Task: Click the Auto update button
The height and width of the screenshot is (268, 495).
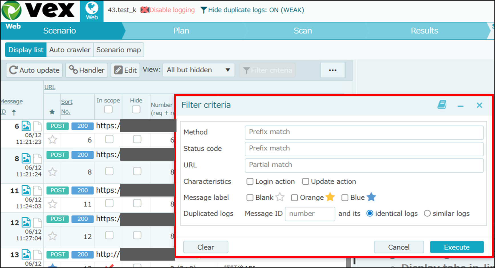Action: 34,70
